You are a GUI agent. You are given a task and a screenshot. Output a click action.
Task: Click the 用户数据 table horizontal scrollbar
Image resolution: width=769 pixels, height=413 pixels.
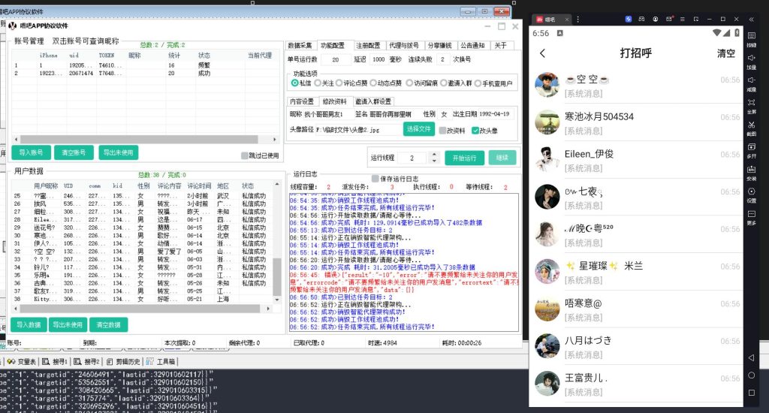pyautogui.click(x=139, y=309)
